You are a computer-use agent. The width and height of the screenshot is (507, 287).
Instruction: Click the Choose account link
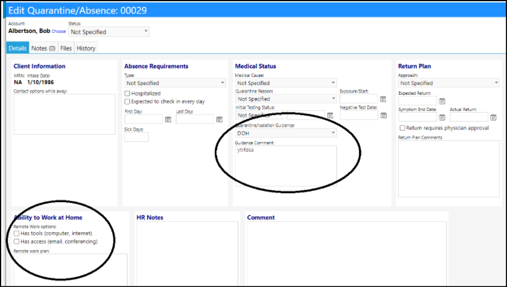[59, 32]
